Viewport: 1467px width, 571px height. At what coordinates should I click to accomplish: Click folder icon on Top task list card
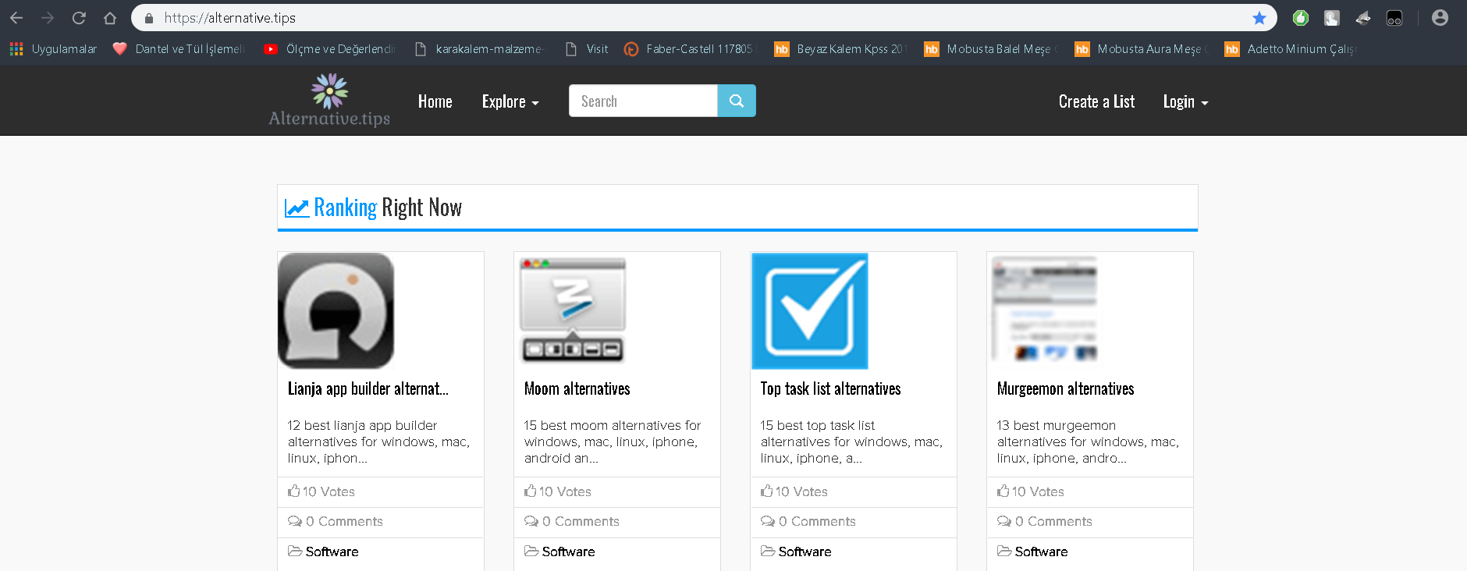coord(768,551)
